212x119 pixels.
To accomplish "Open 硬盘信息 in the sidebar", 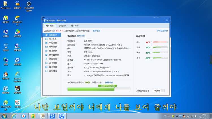I will pos(52,59).
